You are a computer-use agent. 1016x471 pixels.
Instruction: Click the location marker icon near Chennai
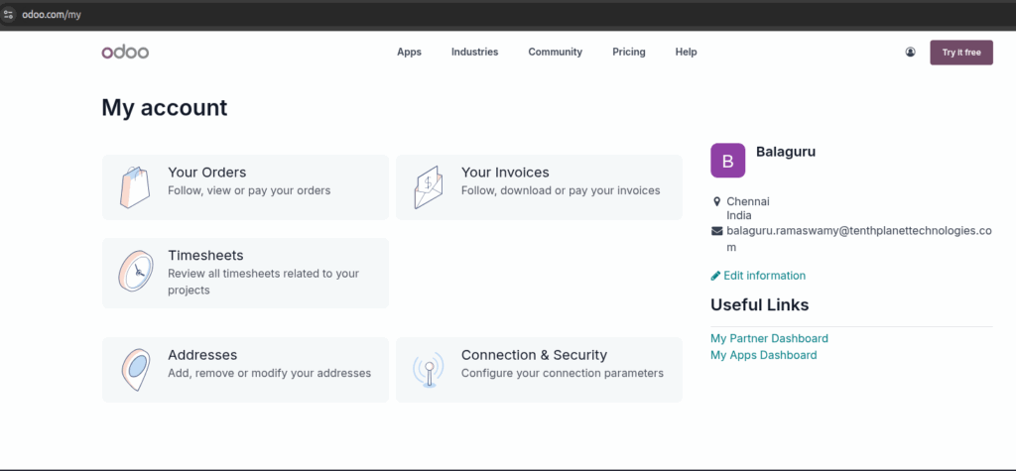(716, 201)
